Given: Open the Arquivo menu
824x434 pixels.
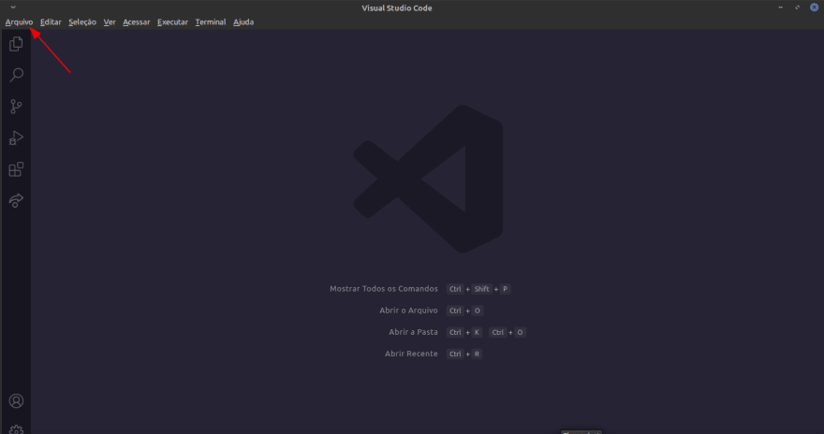Looking at the screenshot, I should pyautogui.click(x=19, y=22).
